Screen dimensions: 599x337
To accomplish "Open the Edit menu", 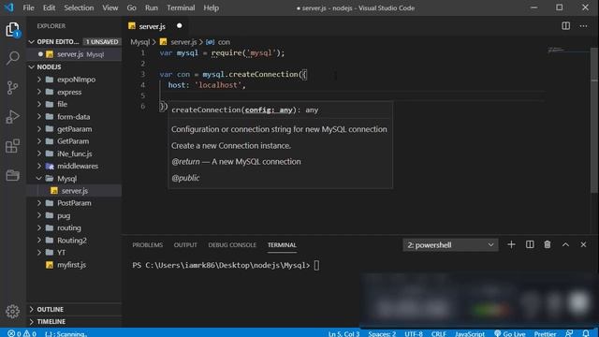I will 49,7.
